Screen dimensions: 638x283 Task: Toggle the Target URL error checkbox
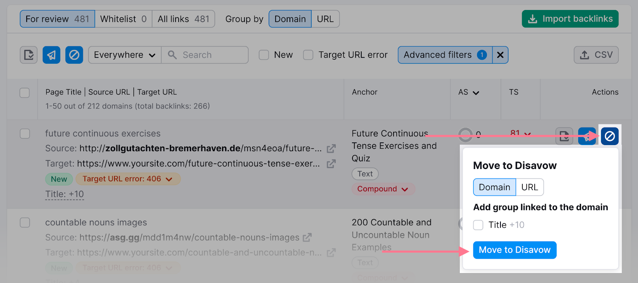(308, 55)
